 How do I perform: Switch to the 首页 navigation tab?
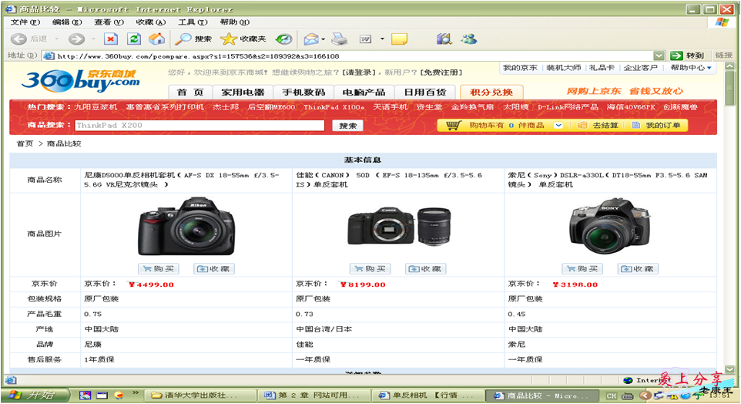point(190,93)
